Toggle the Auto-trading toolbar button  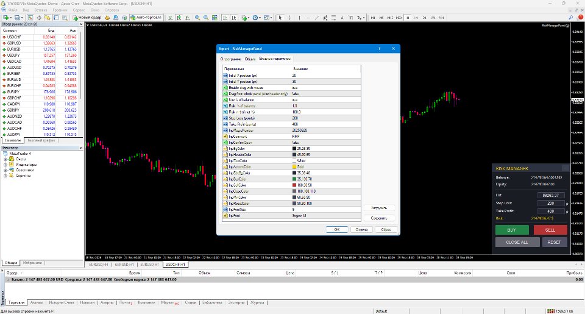coord(146,18)
